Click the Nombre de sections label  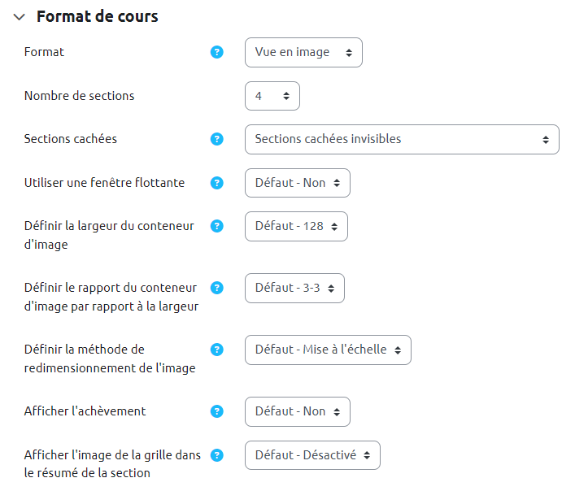click(x=80, y=96)
